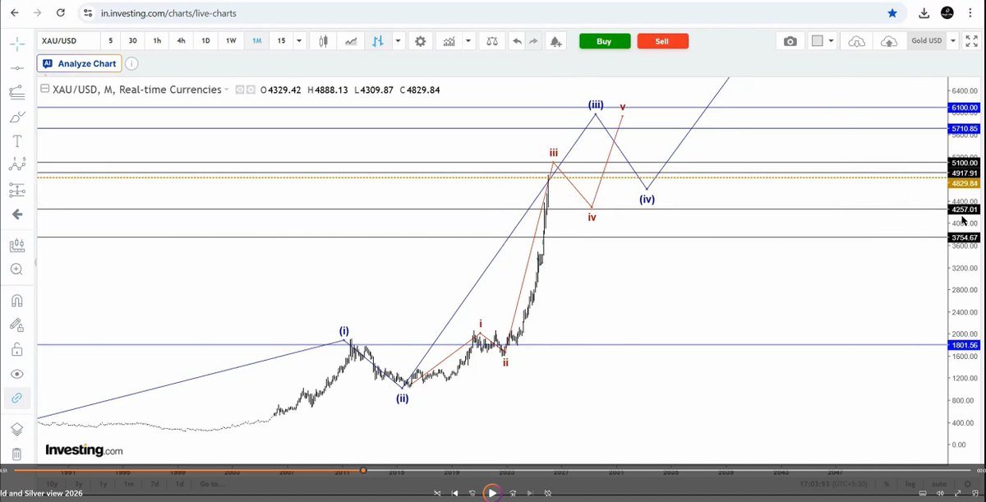Screen dimensions: 986x502
Task: Select the zoom in tool
Action: (16, 269)
